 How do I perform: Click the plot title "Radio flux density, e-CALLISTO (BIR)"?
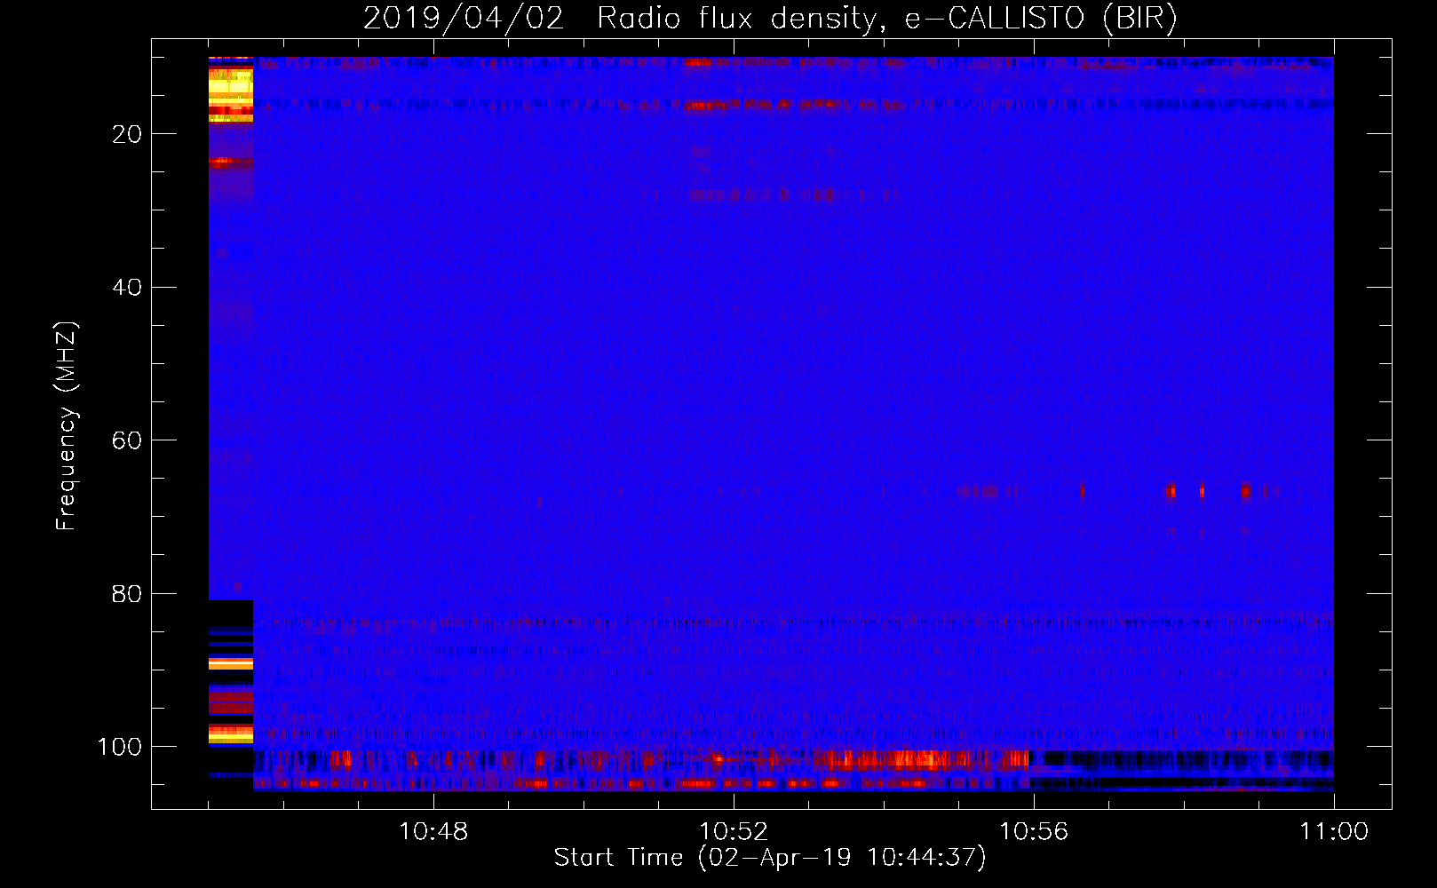(886, 19)
